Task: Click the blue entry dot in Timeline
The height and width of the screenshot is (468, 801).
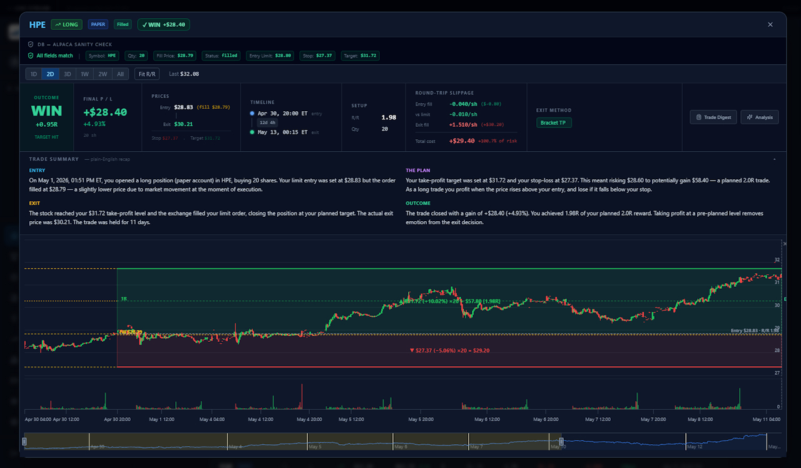Action: coord(252,114)
